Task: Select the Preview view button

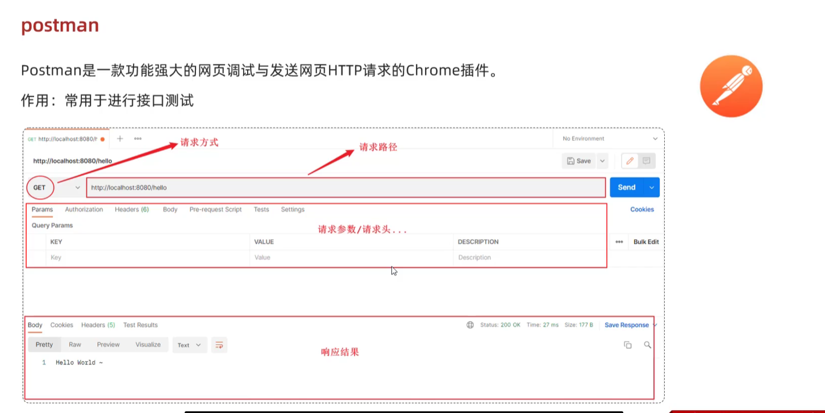Action: (x=108, y=345)
